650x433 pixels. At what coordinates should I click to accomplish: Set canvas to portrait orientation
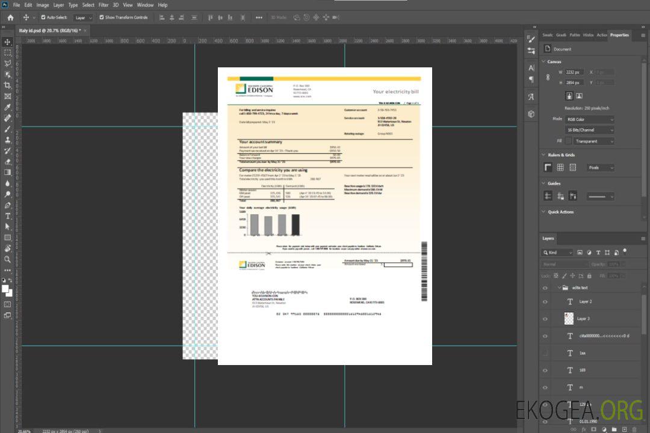coord(569,96)
